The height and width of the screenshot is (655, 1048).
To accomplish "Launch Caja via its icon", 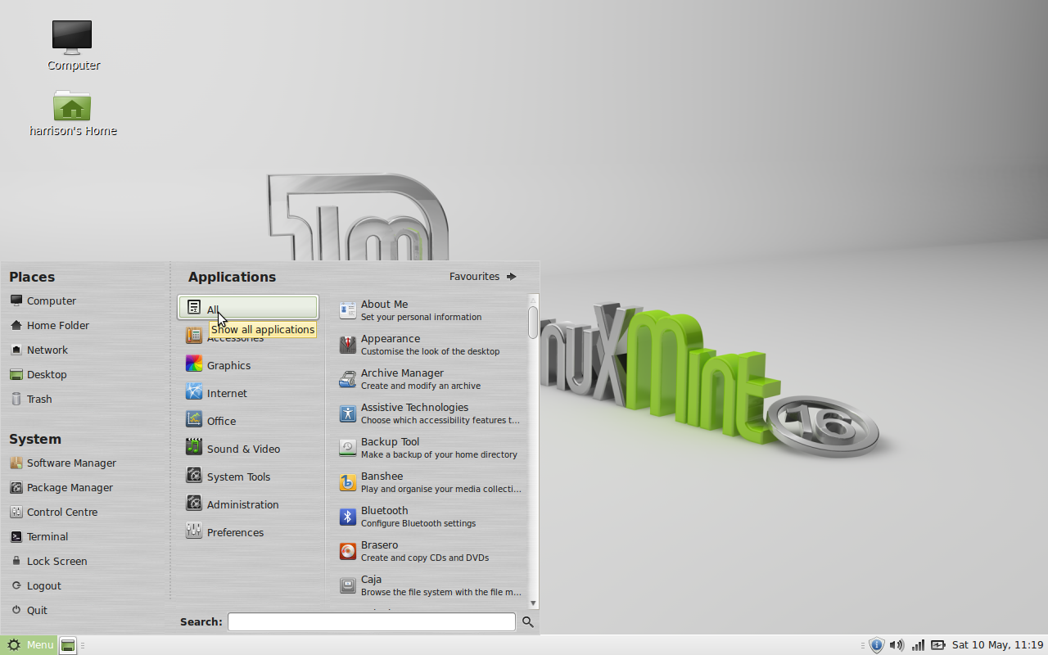I will (x=348, y=585).
